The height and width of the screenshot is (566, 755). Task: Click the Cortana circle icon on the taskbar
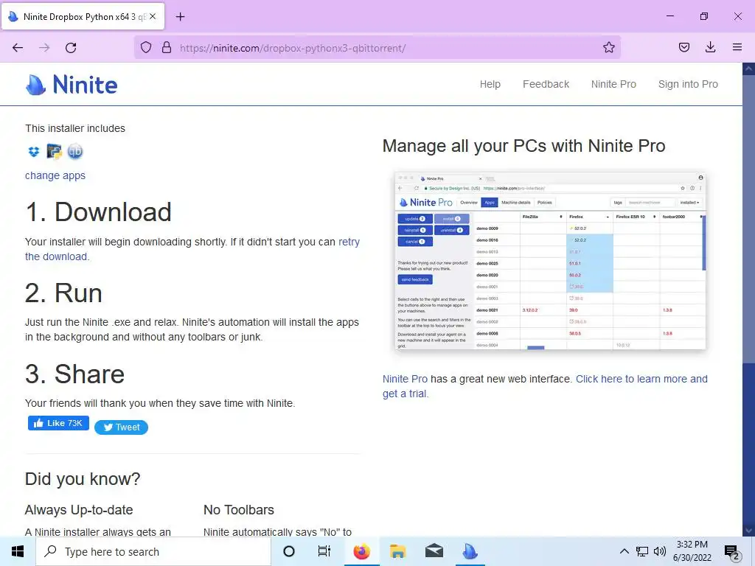click(289, 551)
